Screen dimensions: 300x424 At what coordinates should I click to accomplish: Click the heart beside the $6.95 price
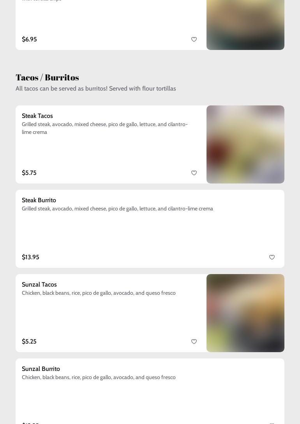[194, 39]
